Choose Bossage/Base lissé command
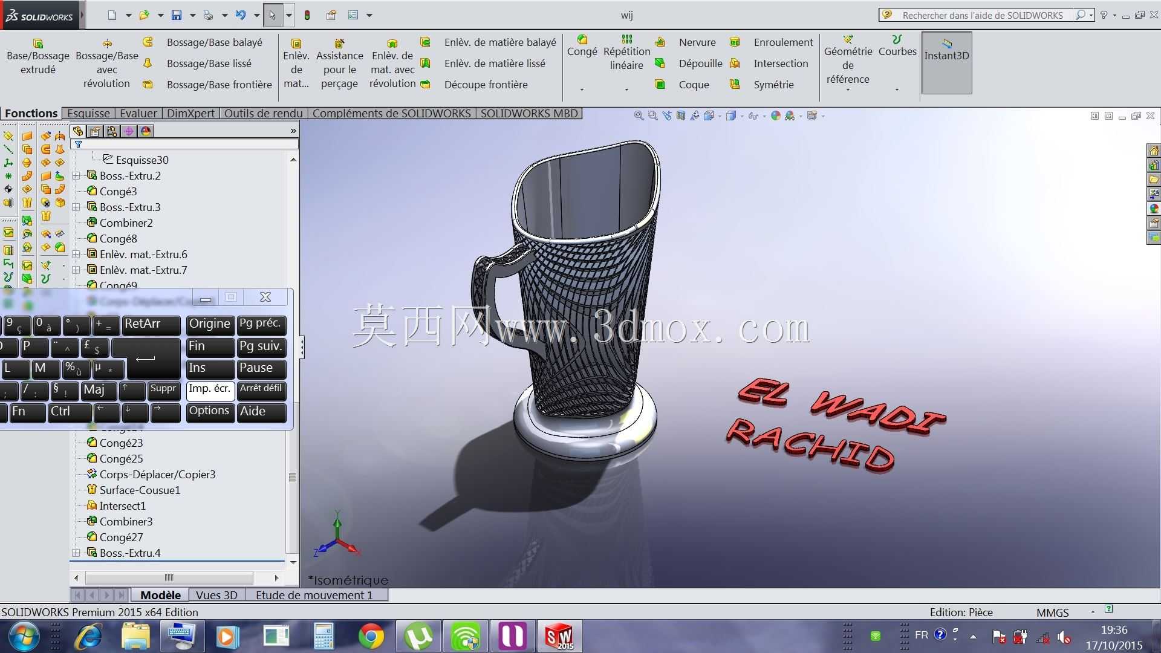This screenshot has height=653, width=1161. 197,63
